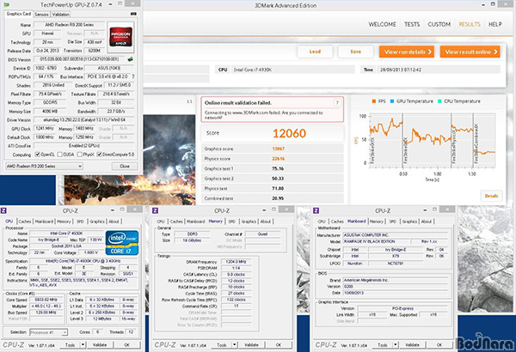Open the RESULTS section in 3DMark
Viewport: 516px width, 352px height.
470,24
